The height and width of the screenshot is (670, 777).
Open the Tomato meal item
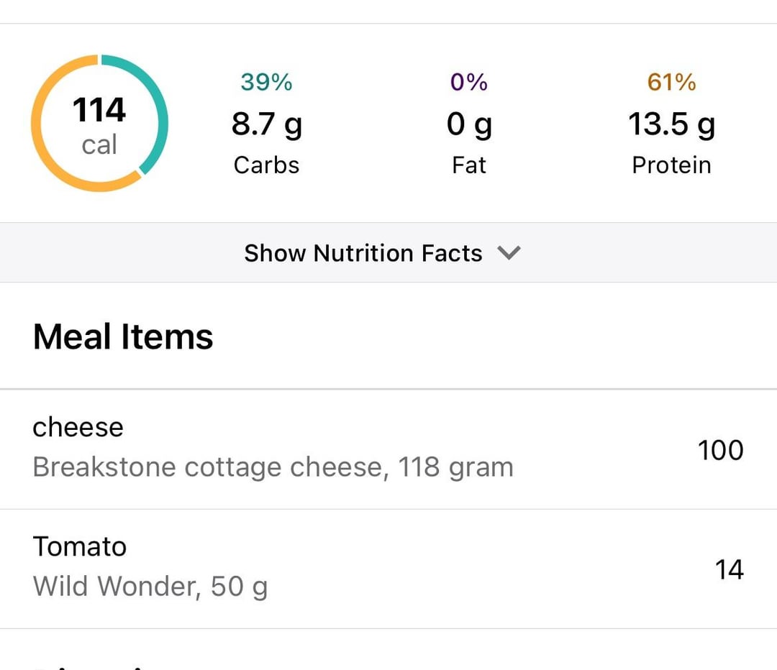(x=80, y=546)
